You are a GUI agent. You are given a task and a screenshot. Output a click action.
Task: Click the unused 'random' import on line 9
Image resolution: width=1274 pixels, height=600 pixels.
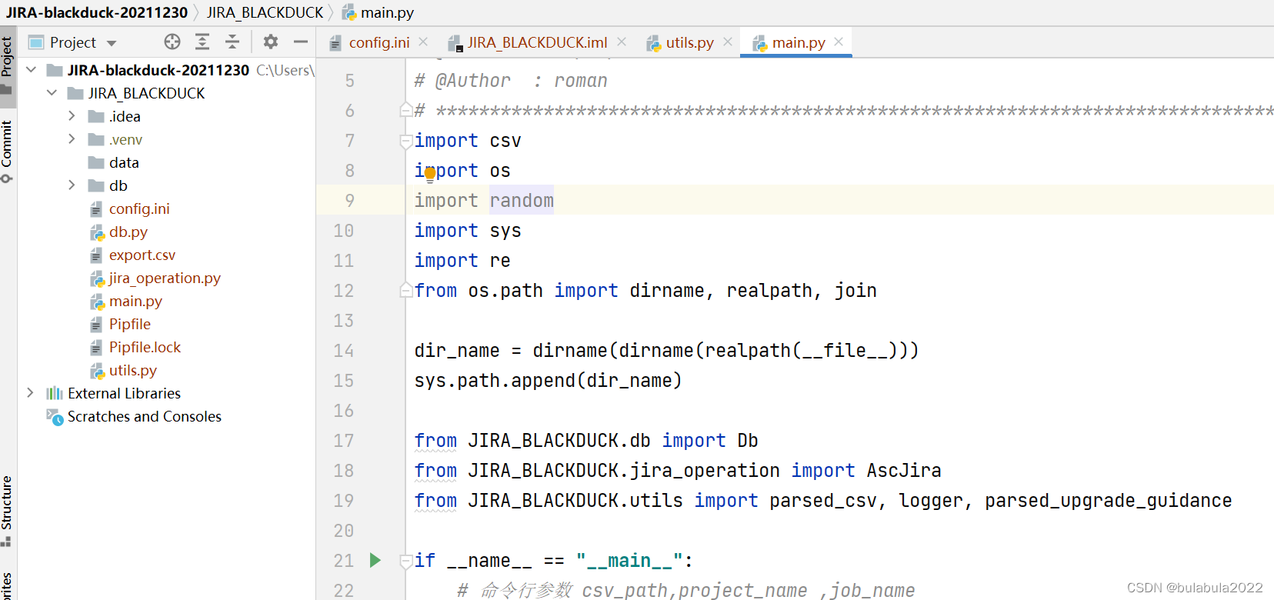coord(522,201)
